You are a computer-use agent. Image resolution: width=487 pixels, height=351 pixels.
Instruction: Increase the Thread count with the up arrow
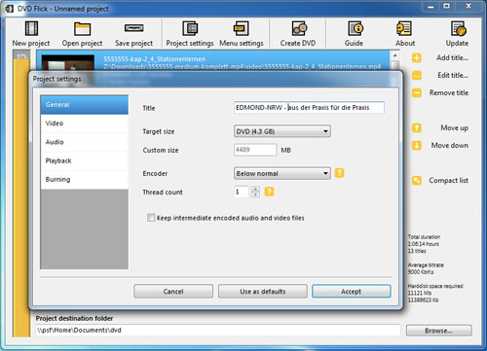255,189
